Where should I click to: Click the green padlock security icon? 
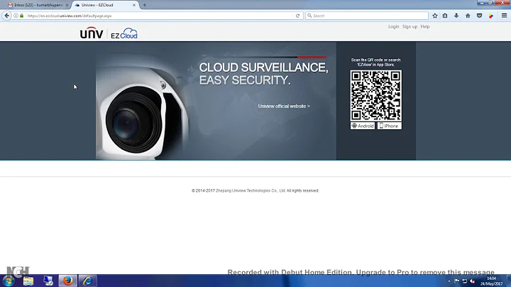(21, 16)
